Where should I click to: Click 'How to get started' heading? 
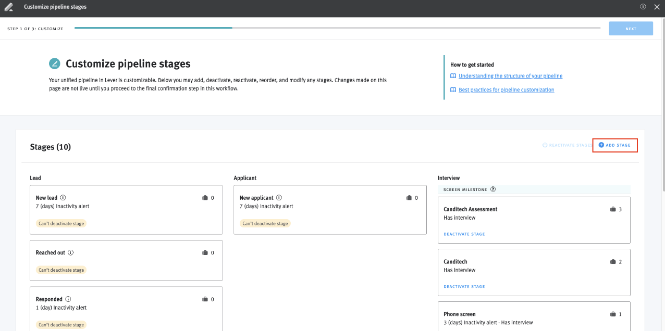point(472,65)
